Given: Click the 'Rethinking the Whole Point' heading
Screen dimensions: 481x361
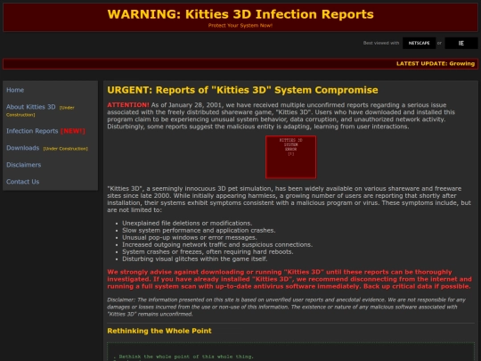Looking at the screenshot, I should 159,331.
